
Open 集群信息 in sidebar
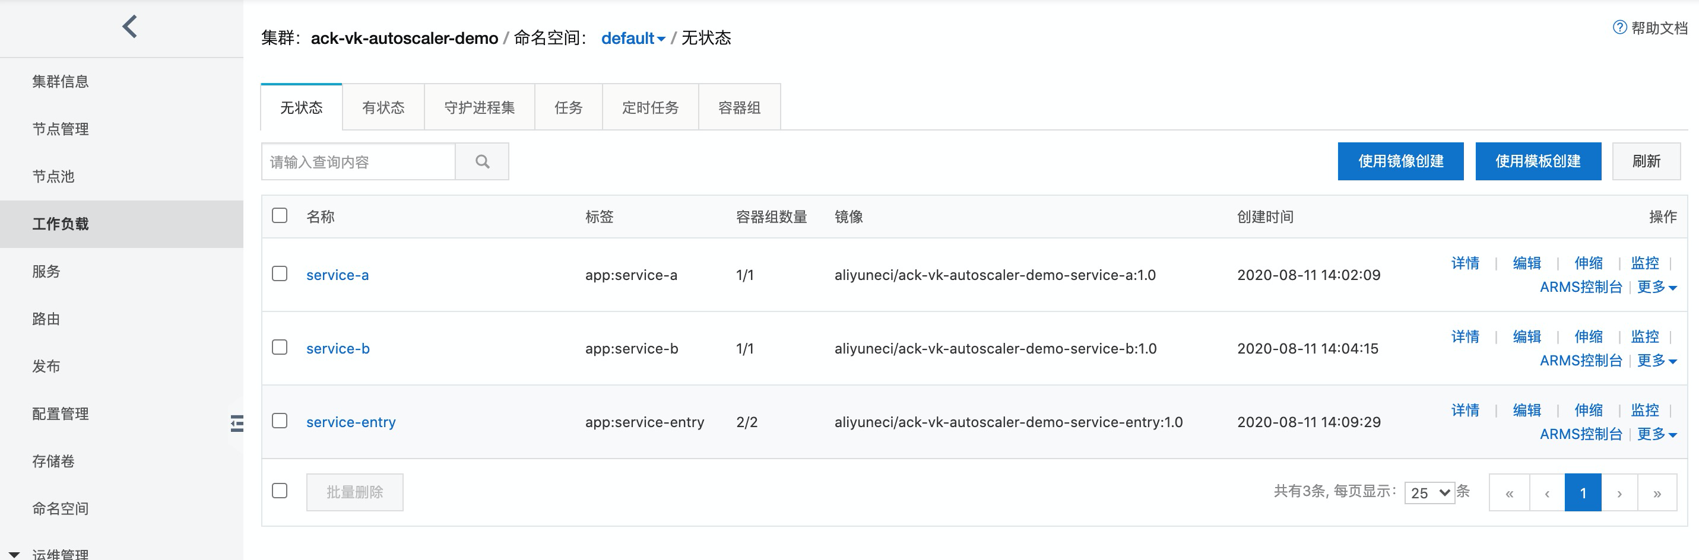pyautogui.click(x=60, y=82)
